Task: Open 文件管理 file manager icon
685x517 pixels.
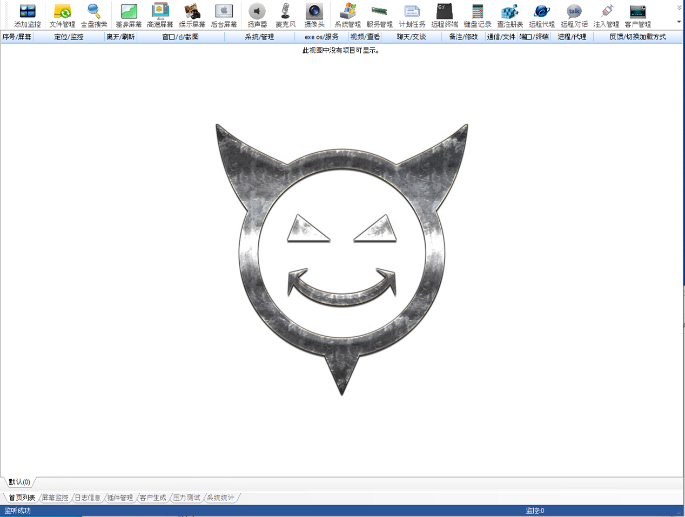Action: (62, 16)
